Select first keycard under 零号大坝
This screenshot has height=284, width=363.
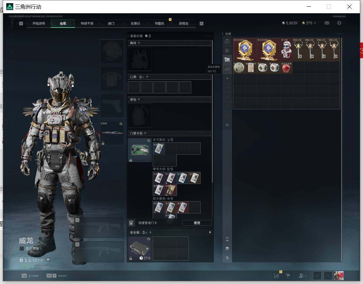click(159, 178)
